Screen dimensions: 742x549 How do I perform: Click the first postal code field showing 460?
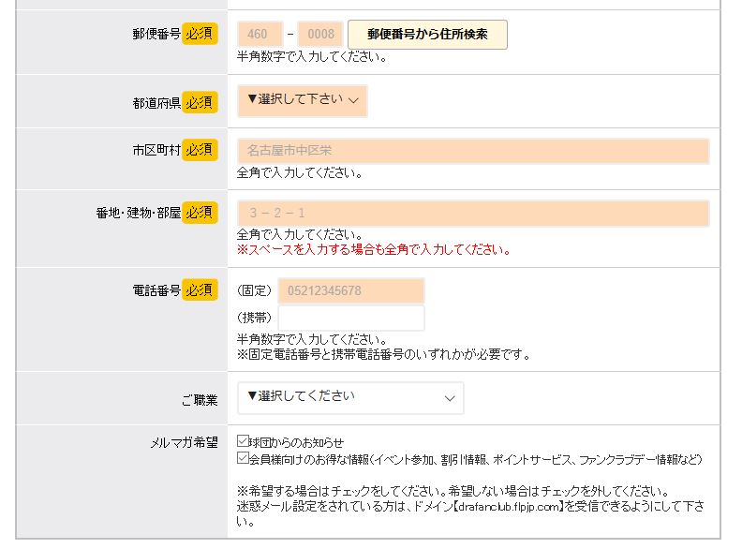pos(260,34)
